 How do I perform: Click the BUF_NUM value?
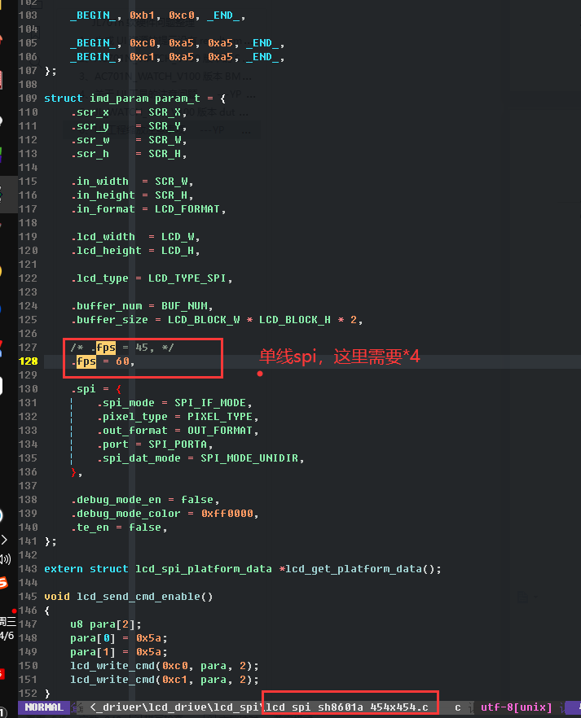(184, 306)
